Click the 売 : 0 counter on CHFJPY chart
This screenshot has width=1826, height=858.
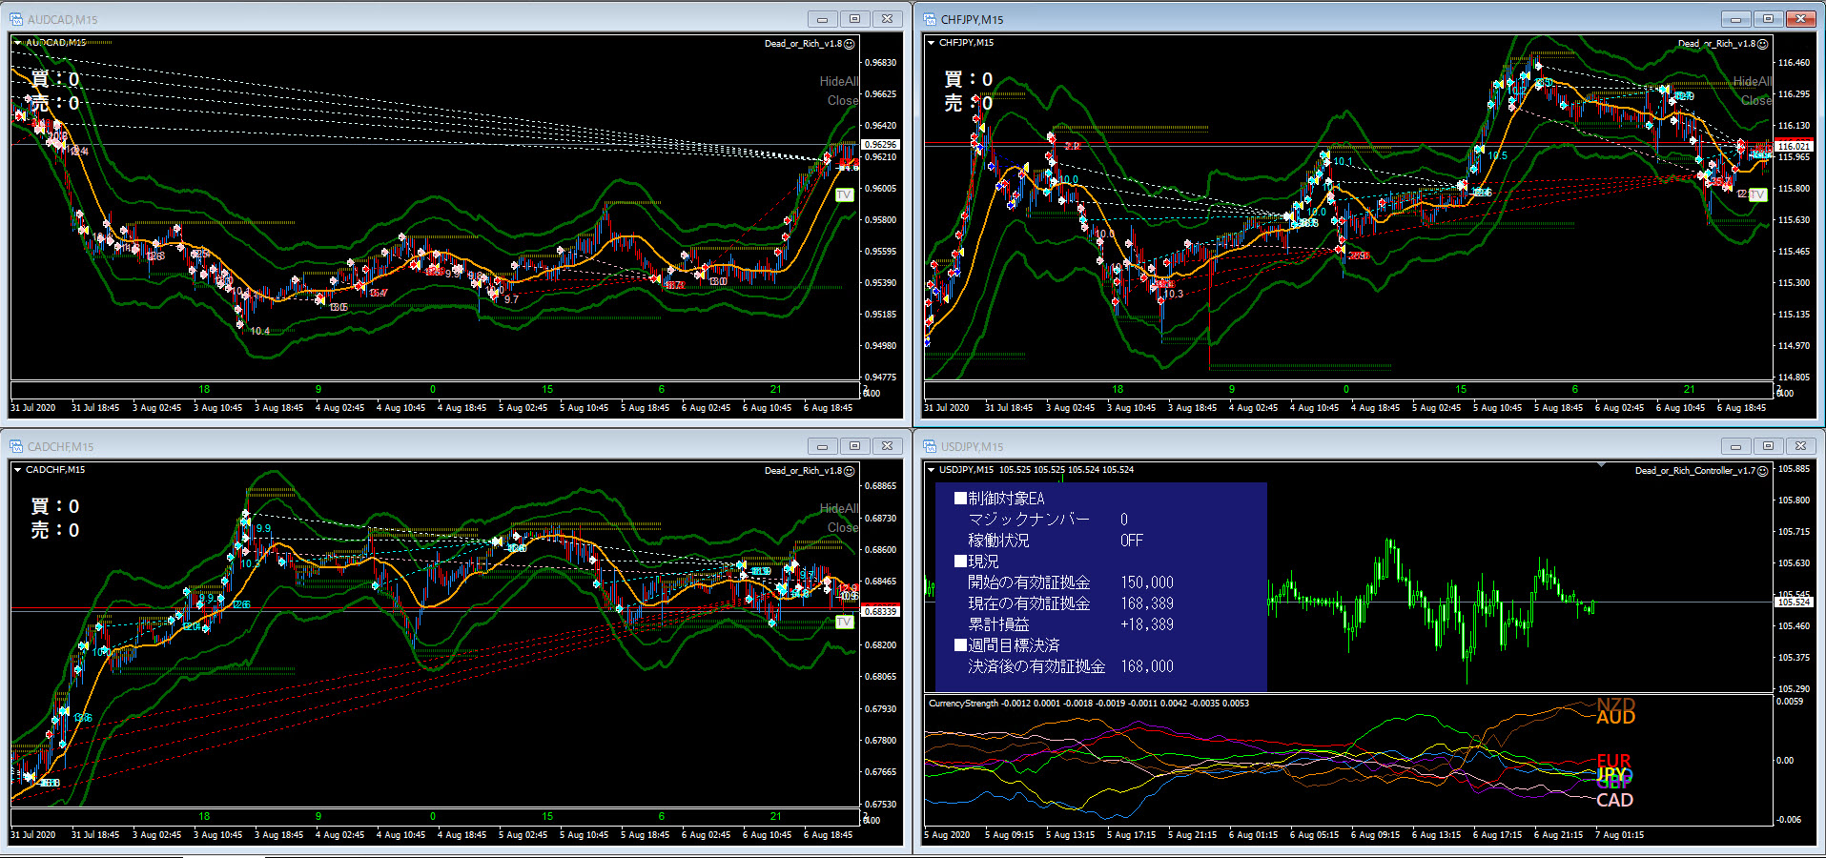click(x=968, y=103)
